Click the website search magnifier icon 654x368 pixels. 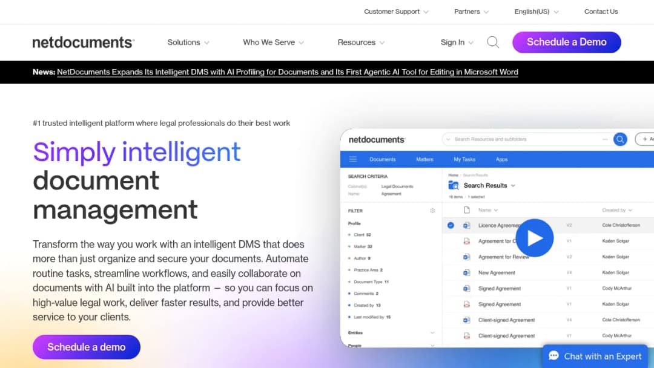493,42
